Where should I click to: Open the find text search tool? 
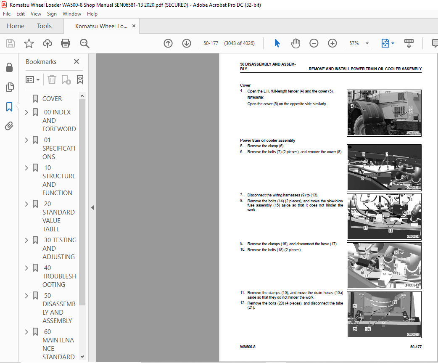tap(84, 43)
